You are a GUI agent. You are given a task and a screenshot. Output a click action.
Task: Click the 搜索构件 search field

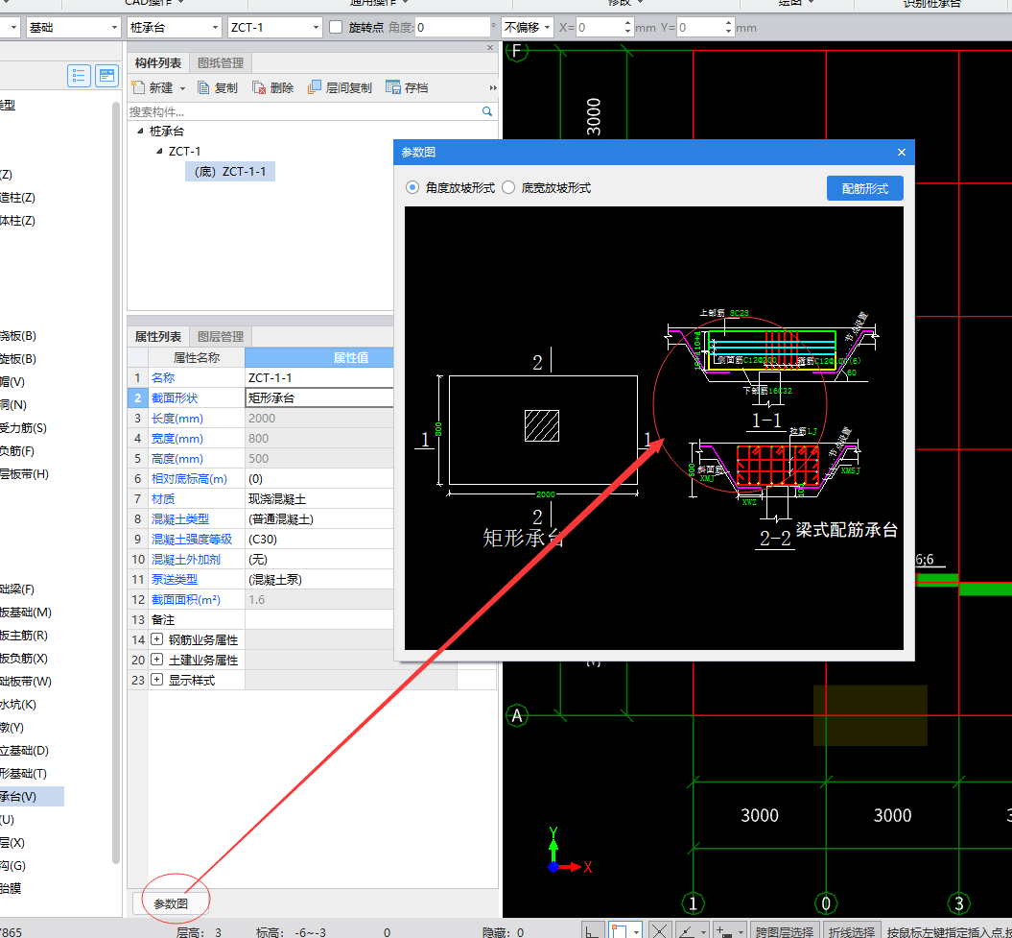[303, 111]
